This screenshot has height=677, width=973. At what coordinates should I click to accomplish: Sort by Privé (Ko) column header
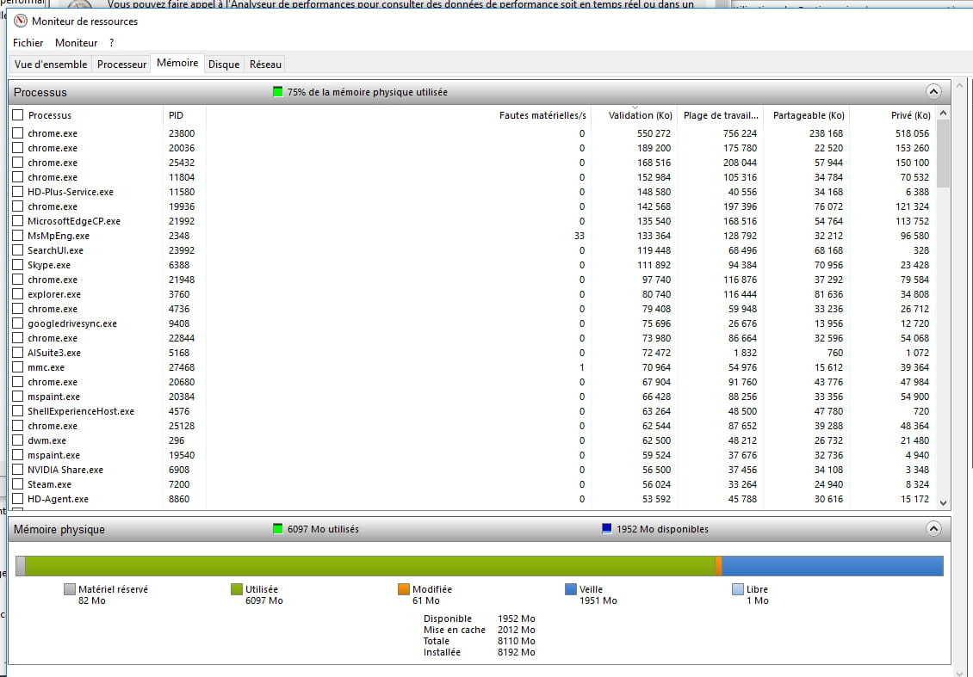892,115
